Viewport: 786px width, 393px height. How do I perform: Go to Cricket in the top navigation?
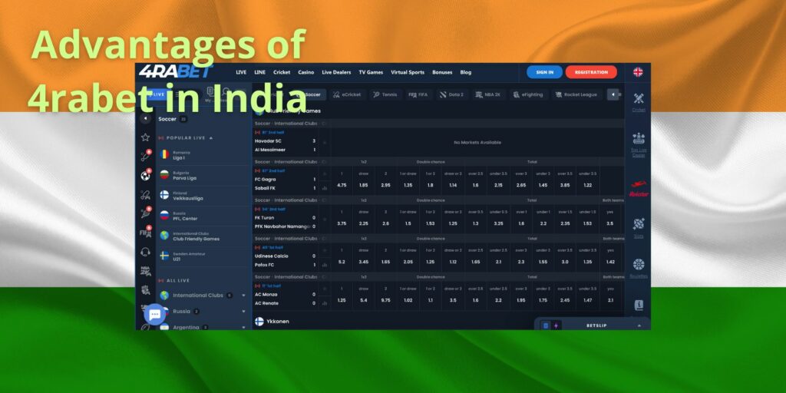tap(282, 72)
